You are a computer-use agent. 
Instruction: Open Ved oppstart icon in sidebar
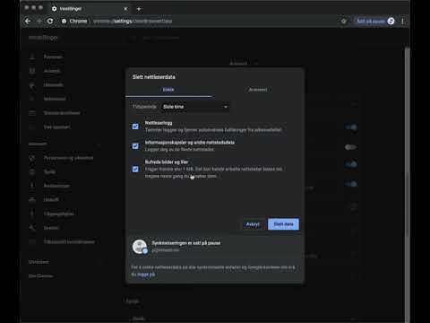click(x=32, y=127)
